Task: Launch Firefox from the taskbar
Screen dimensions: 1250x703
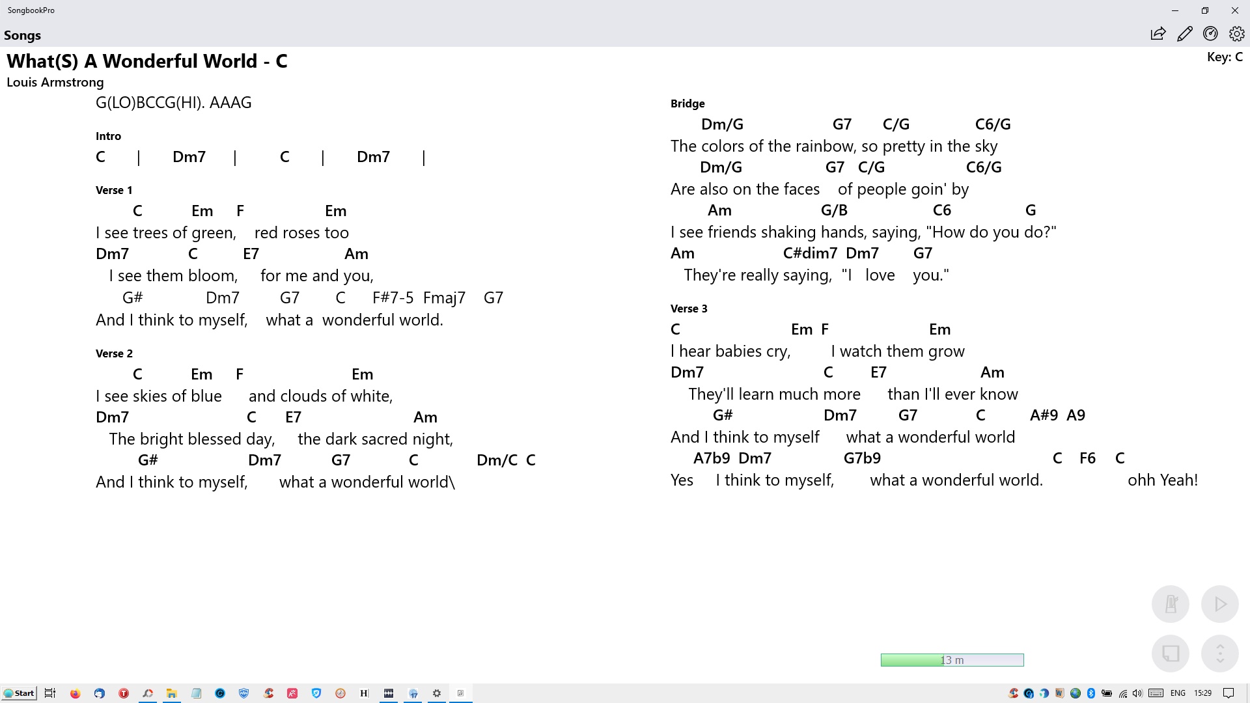Action: [76, 693]
